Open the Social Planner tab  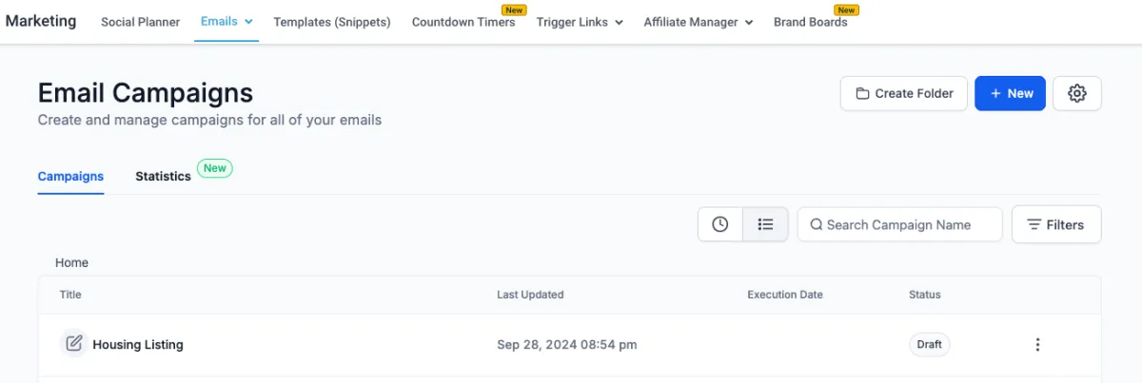pyautogui.click(x=140, y=22)
